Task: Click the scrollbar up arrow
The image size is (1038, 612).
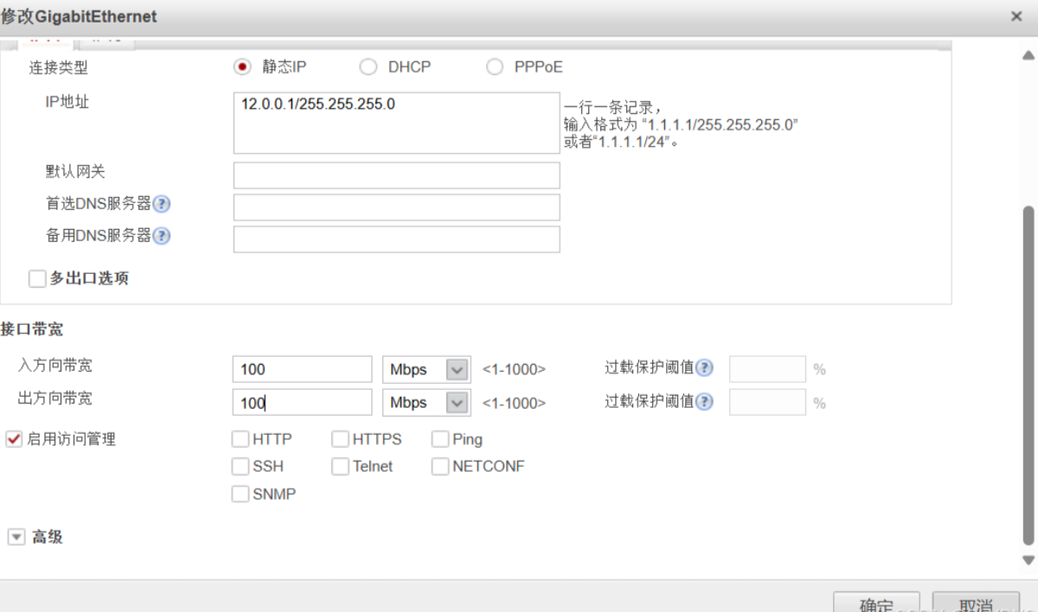Action: 1028,55
